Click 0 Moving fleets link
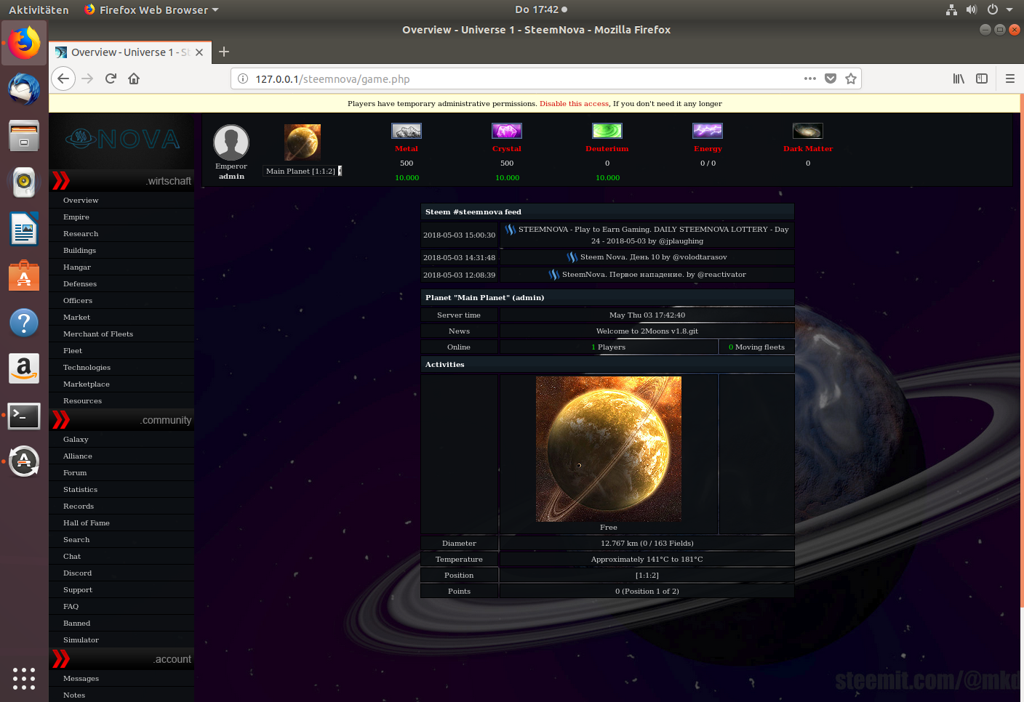1024x702 pixels. coord(756,347)
